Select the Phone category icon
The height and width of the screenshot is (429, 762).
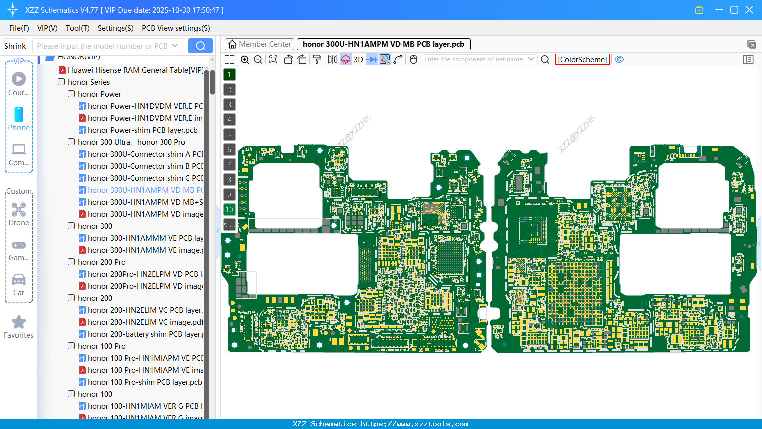coord(19,119)
